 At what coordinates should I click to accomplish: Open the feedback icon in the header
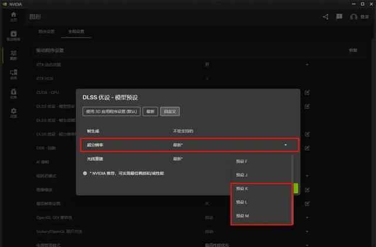[339, 16]
